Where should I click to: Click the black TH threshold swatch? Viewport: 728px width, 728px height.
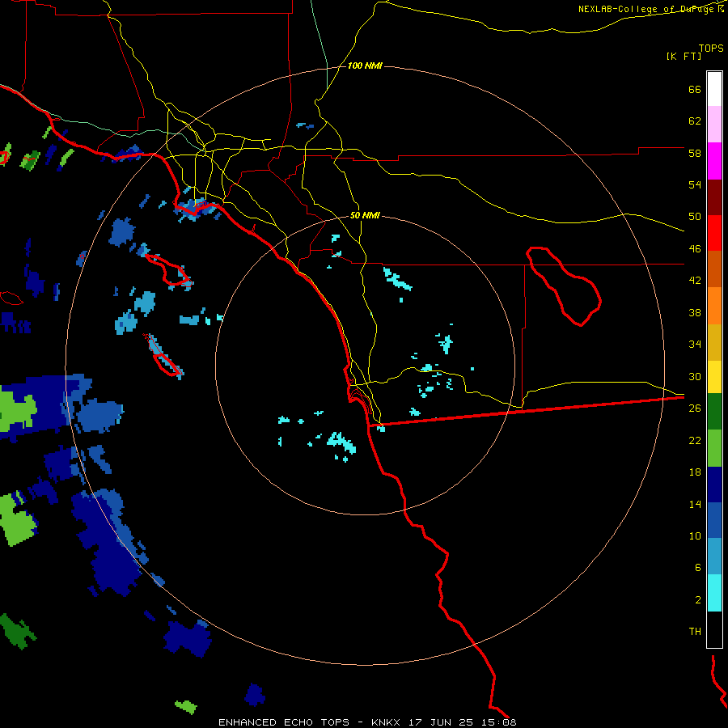(x=714, y=629)
